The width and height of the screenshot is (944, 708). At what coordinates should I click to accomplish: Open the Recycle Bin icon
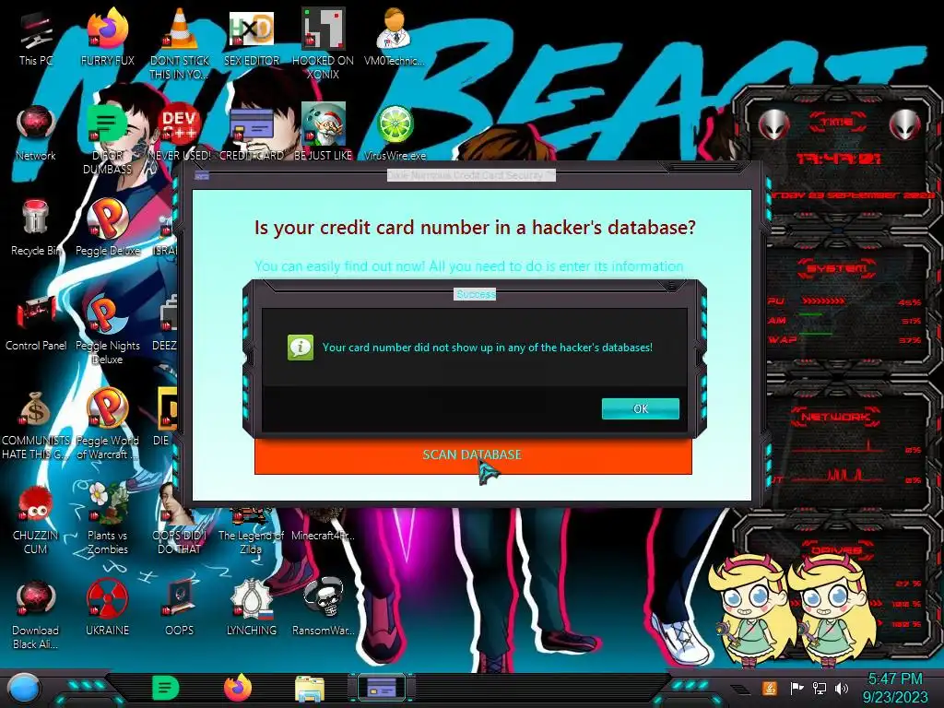pos(36,229)
